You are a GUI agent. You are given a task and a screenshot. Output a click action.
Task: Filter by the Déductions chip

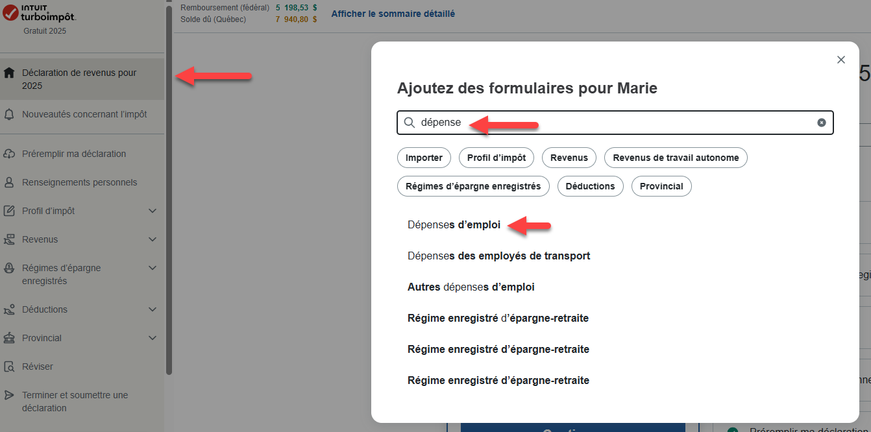590,186
